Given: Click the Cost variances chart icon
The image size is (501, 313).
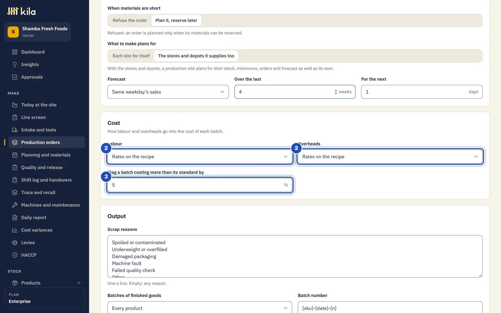Looking at the screenshot, I should [15, 230].
